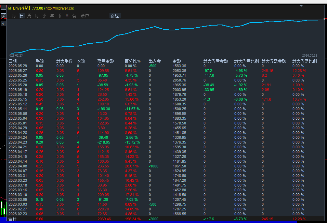
Task: Collapse the panel with the minus icon
Action: [3, 8]
